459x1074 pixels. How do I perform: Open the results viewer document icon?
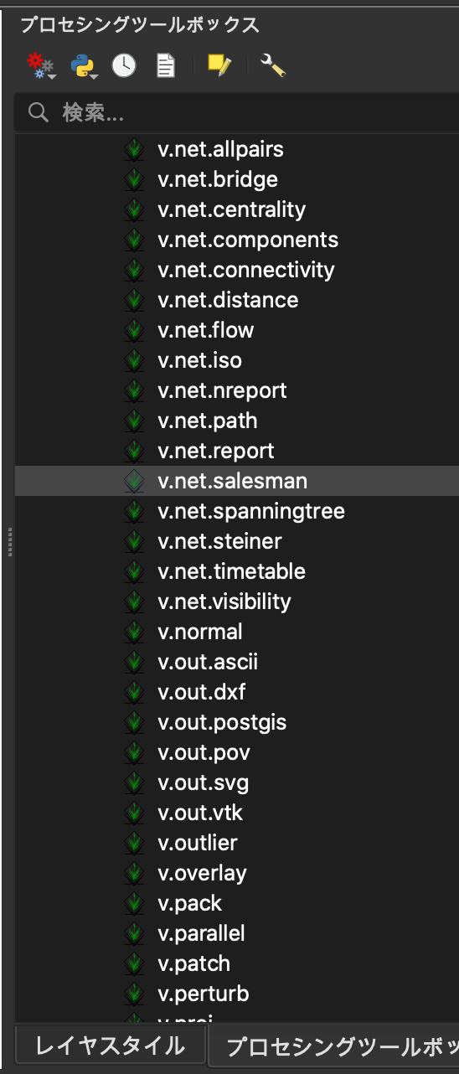pos(166,65)
